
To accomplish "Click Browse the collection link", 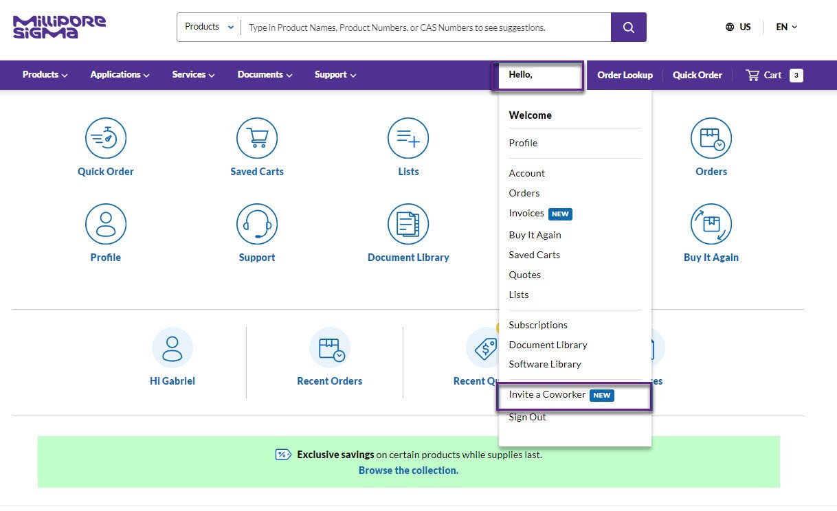I will tap(408, 470).
